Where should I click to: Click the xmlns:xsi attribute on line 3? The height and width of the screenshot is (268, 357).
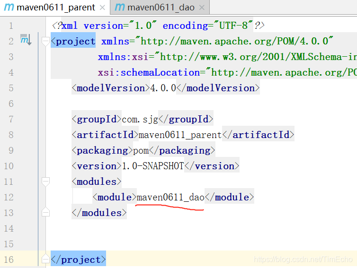(123, 57)
